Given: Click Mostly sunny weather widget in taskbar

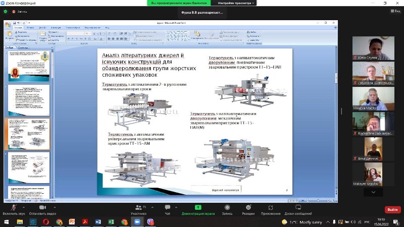Looking at the screenshot, I should click(300, 222).
